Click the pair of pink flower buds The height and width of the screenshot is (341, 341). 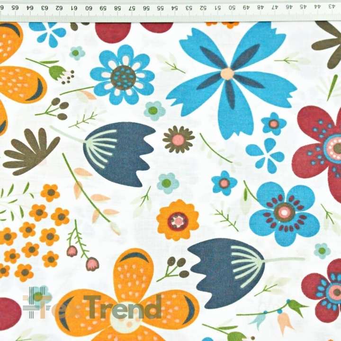pos(82,257)
